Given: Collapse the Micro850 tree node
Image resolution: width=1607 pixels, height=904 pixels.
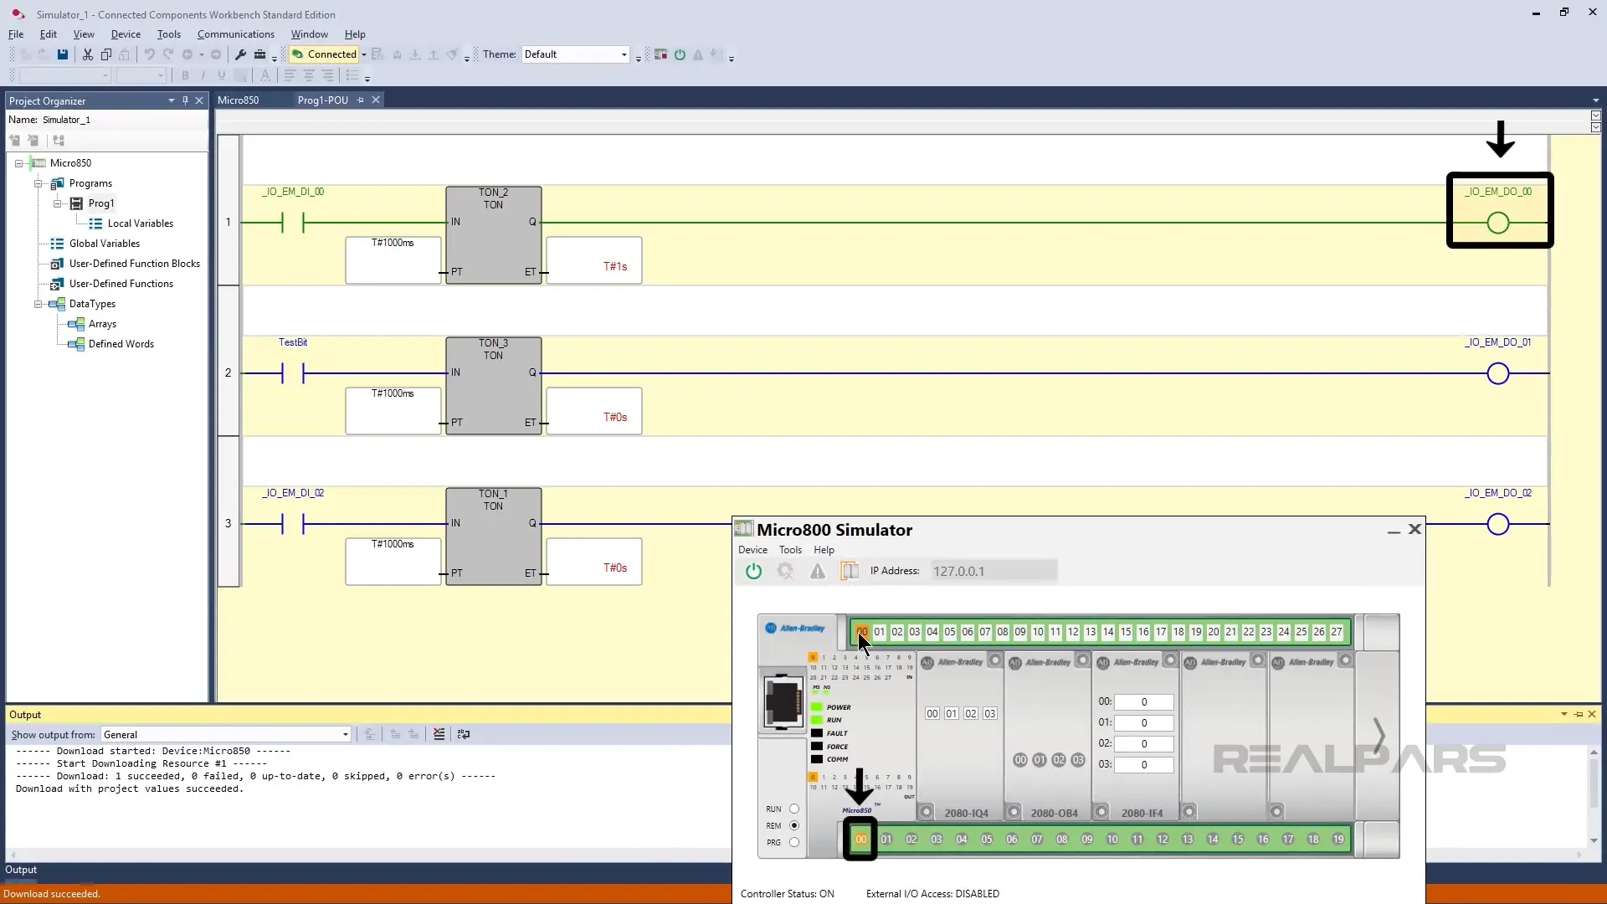Looking at the screenshot, I should [18, 163].
